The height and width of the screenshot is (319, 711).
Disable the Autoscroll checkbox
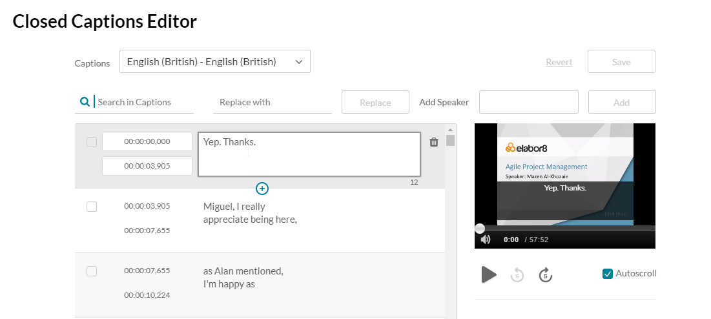click(x=608, y=274)
